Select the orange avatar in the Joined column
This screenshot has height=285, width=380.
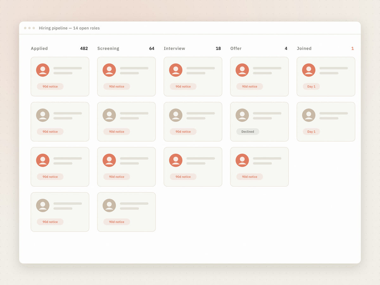pyautogui.click(x=309, y=70)
